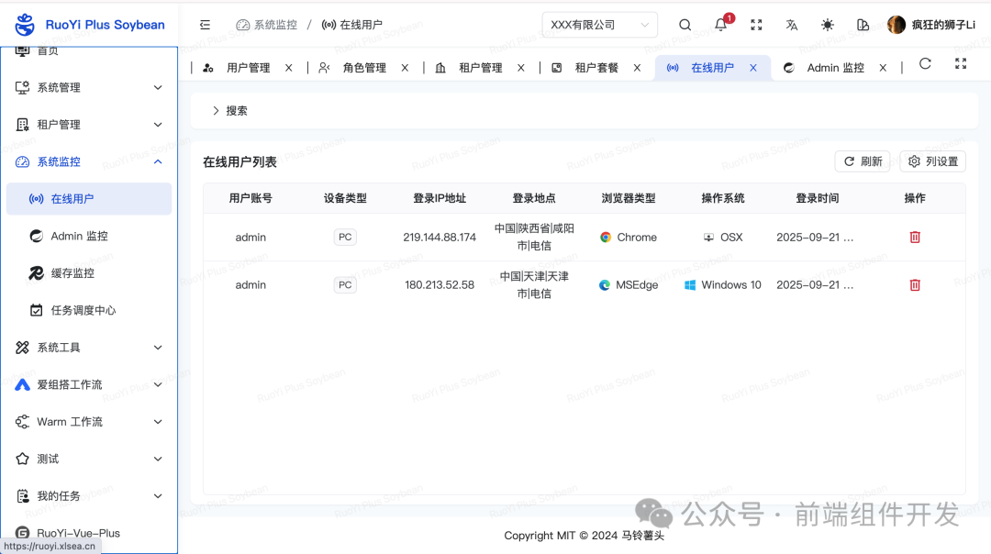Click the 刷新 button on the list
This screenshot has width=991, height=554.
[x=863, y=161]
